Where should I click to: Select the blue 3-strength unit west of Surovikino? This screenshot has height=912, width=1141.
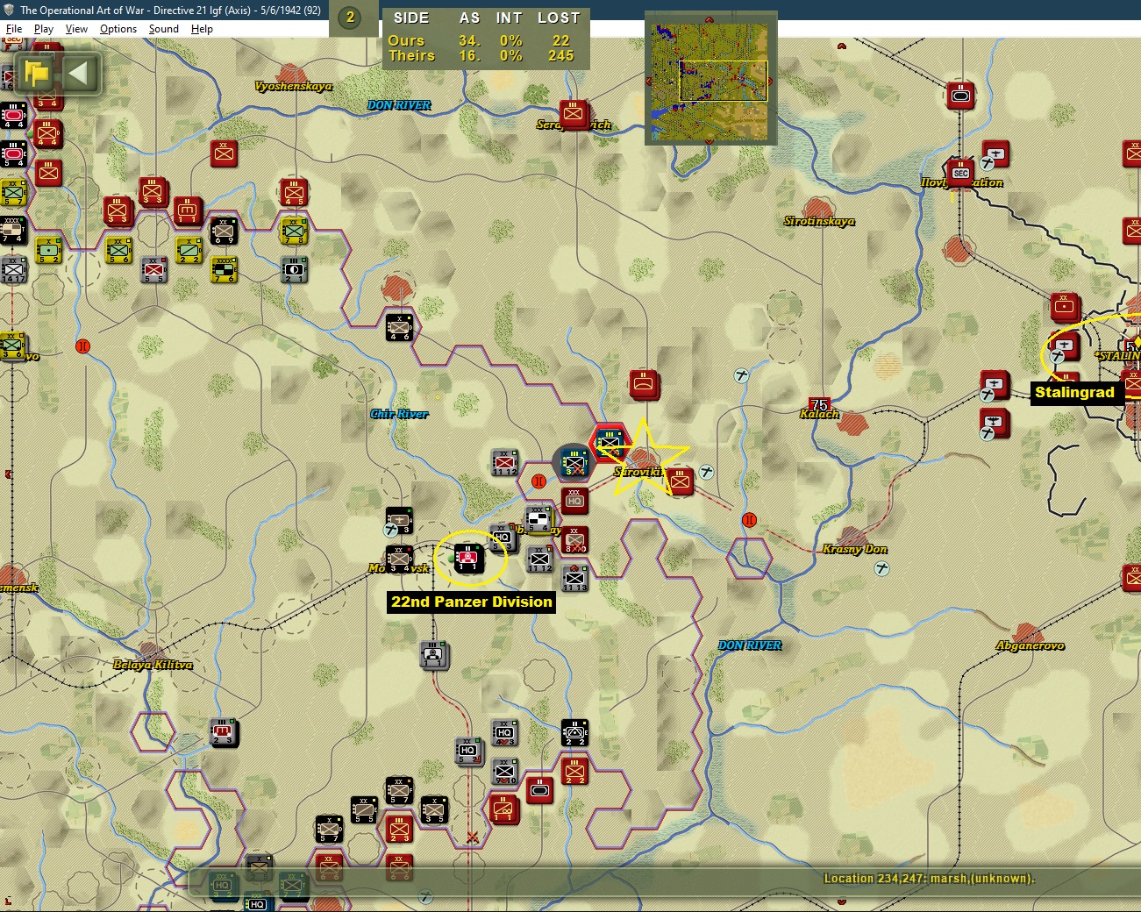(574, 462)
